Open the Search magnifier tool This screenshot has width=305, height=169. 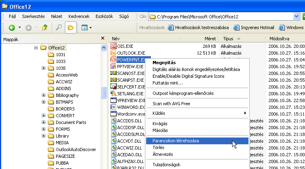point(59,28)
